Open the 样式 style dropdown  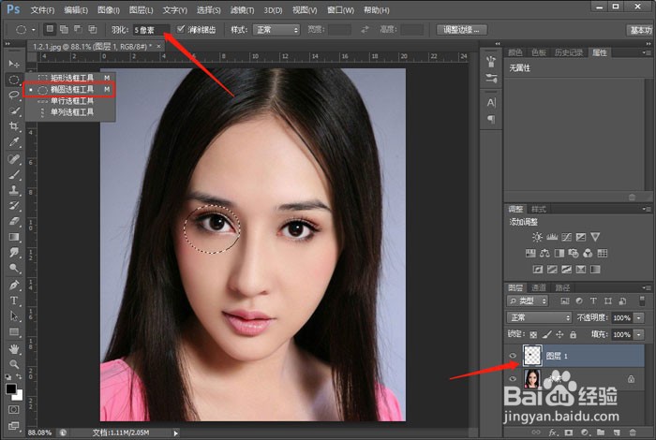click(276, 30)
